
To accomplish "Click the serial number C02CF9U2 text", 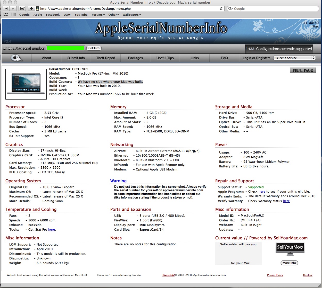I will [80, 69].
